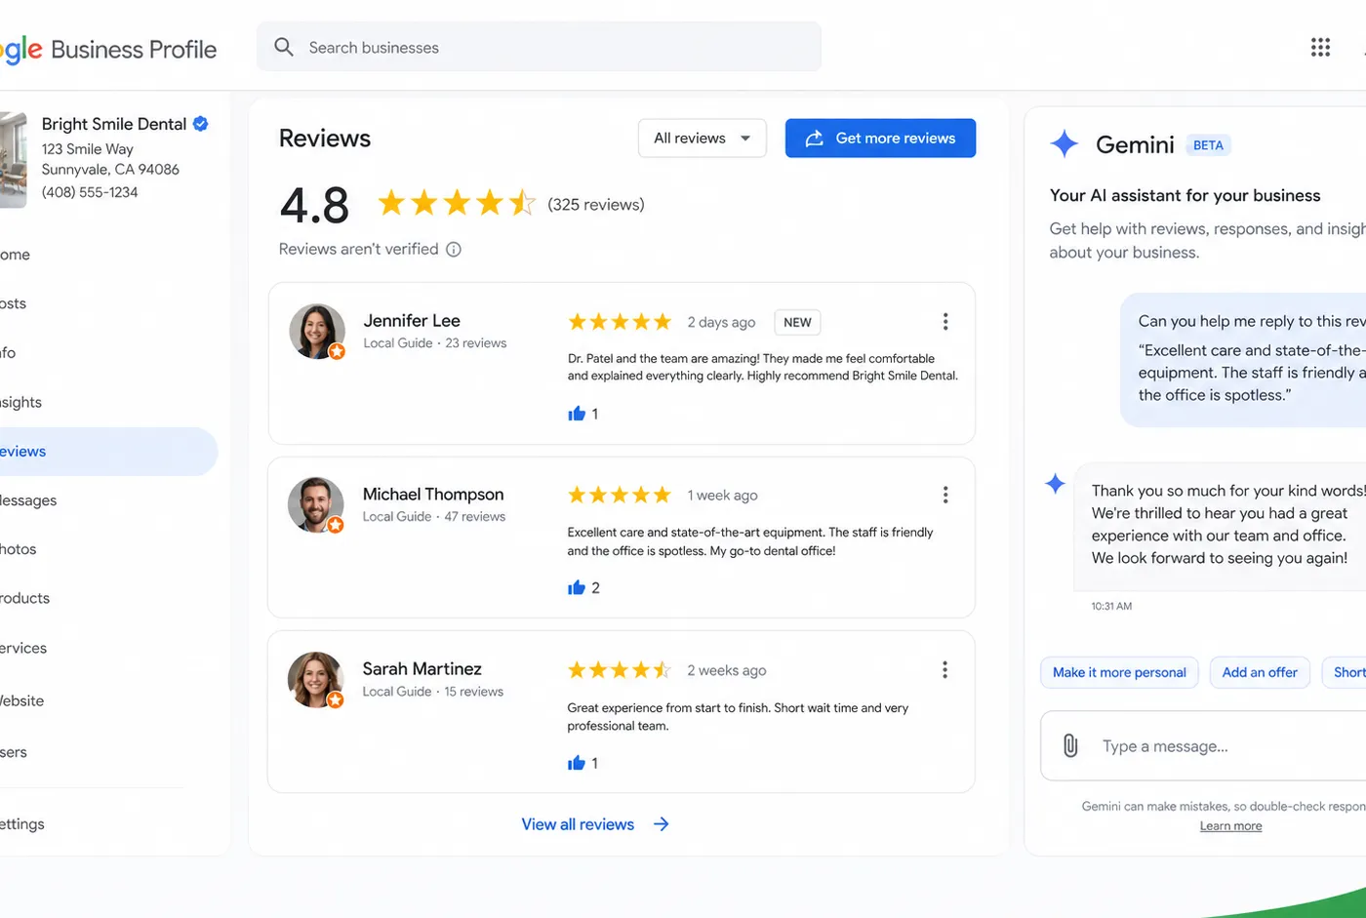1366x918 pixels.
Task: Open the Google apps grid icon
Action: tap(1320, 47)
